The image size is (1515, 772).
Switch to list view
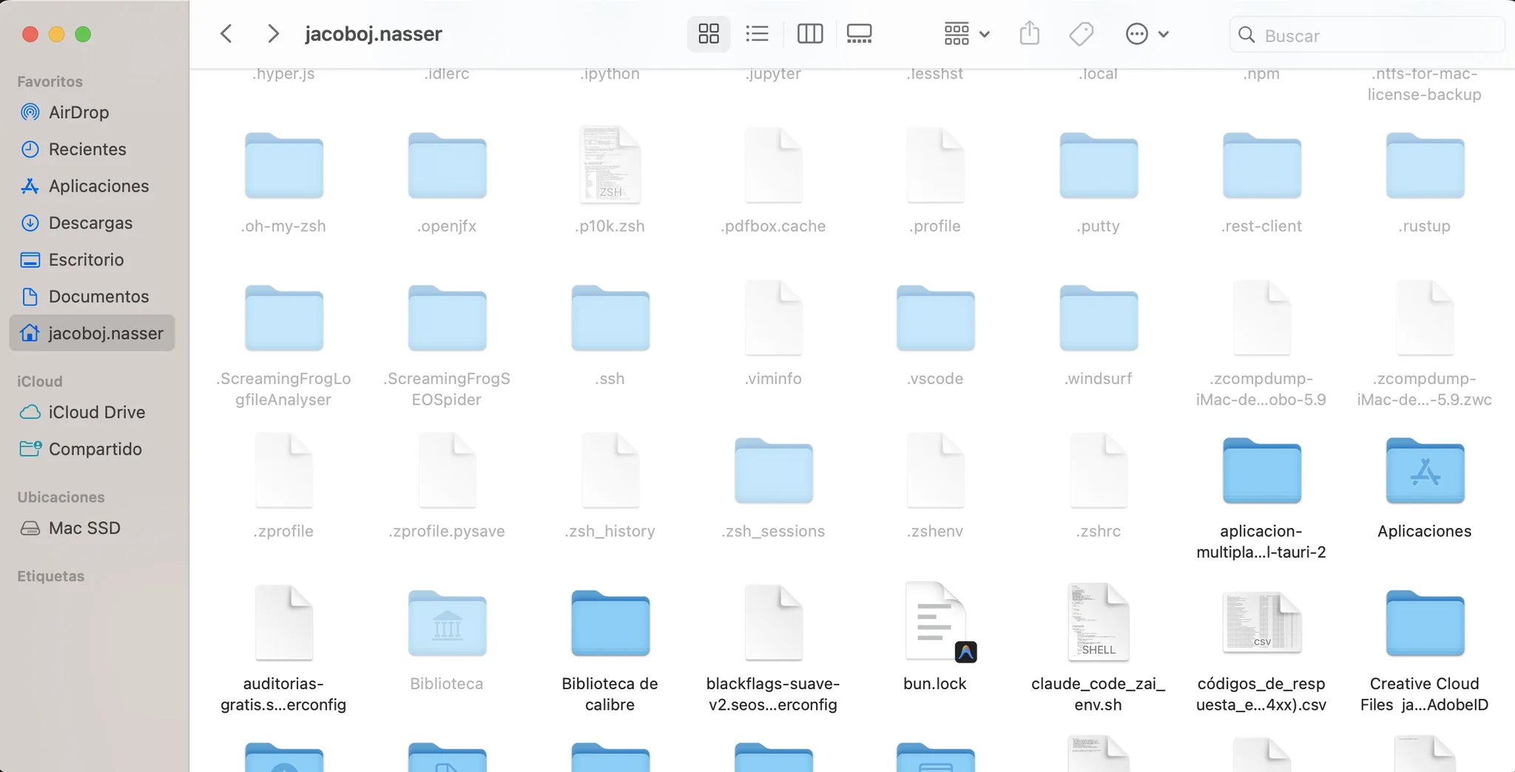(x=757, y=34)
